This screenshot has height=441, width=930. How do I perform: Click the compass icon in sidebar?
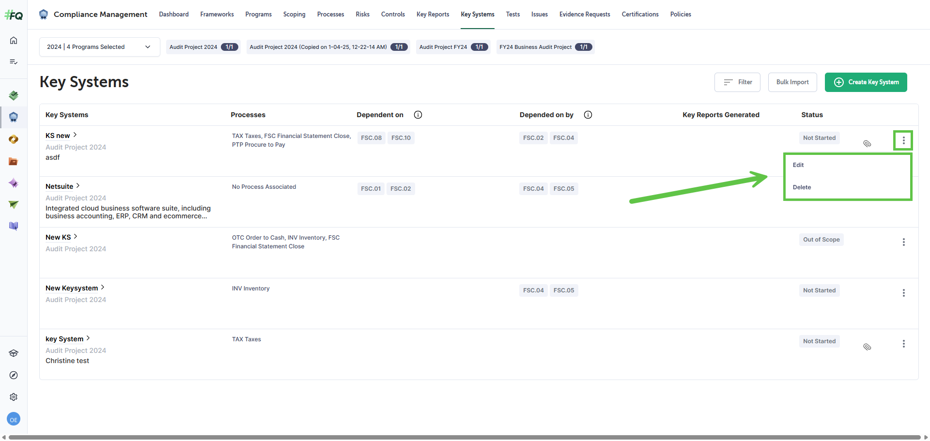(x=14, y=375)
